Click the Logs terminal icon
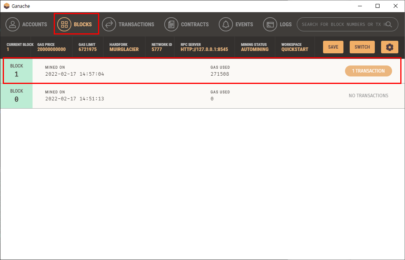The width and height of the screenshot is (405, 260). point(270,24)
